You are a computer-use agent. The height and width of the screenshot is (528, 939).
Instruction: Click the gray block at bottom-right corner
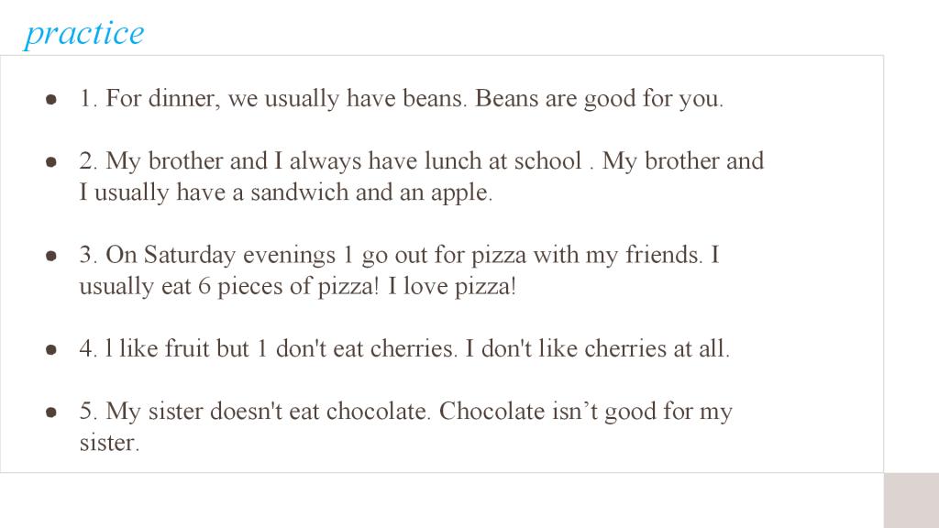tap(911, 500)
